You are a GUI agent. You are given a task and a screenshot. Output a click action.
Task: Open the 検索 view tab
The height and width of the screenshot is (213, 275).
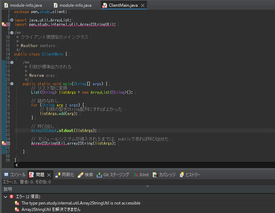(x=86, y=175)
